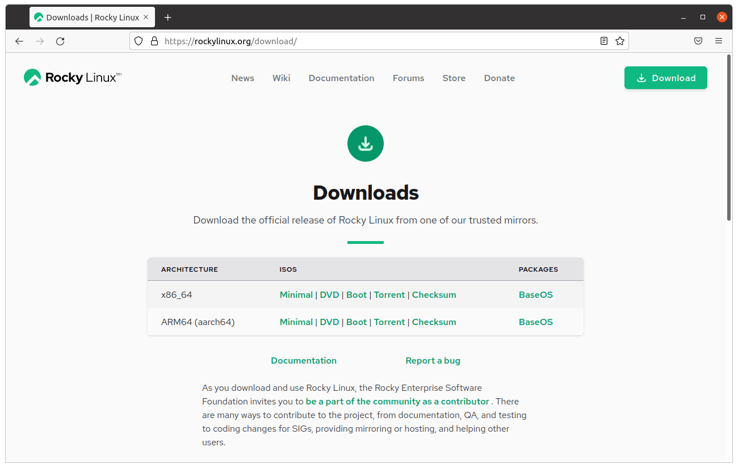
Task: Maximize the Firefox window
Action: 703,18
